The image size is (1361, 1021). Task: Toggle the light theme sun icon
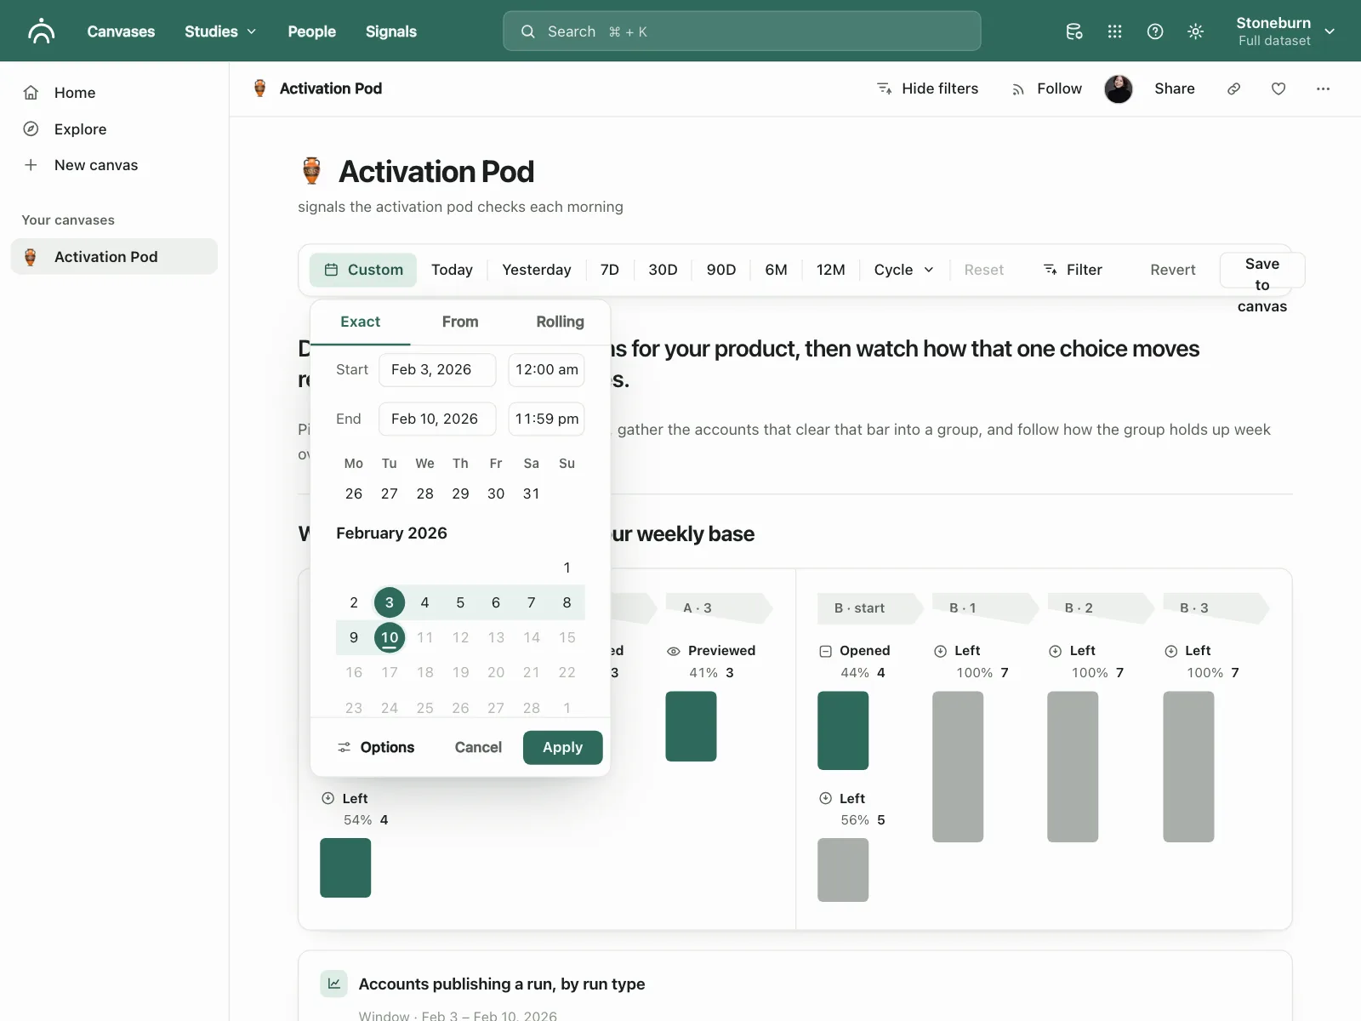point(1195,31)
